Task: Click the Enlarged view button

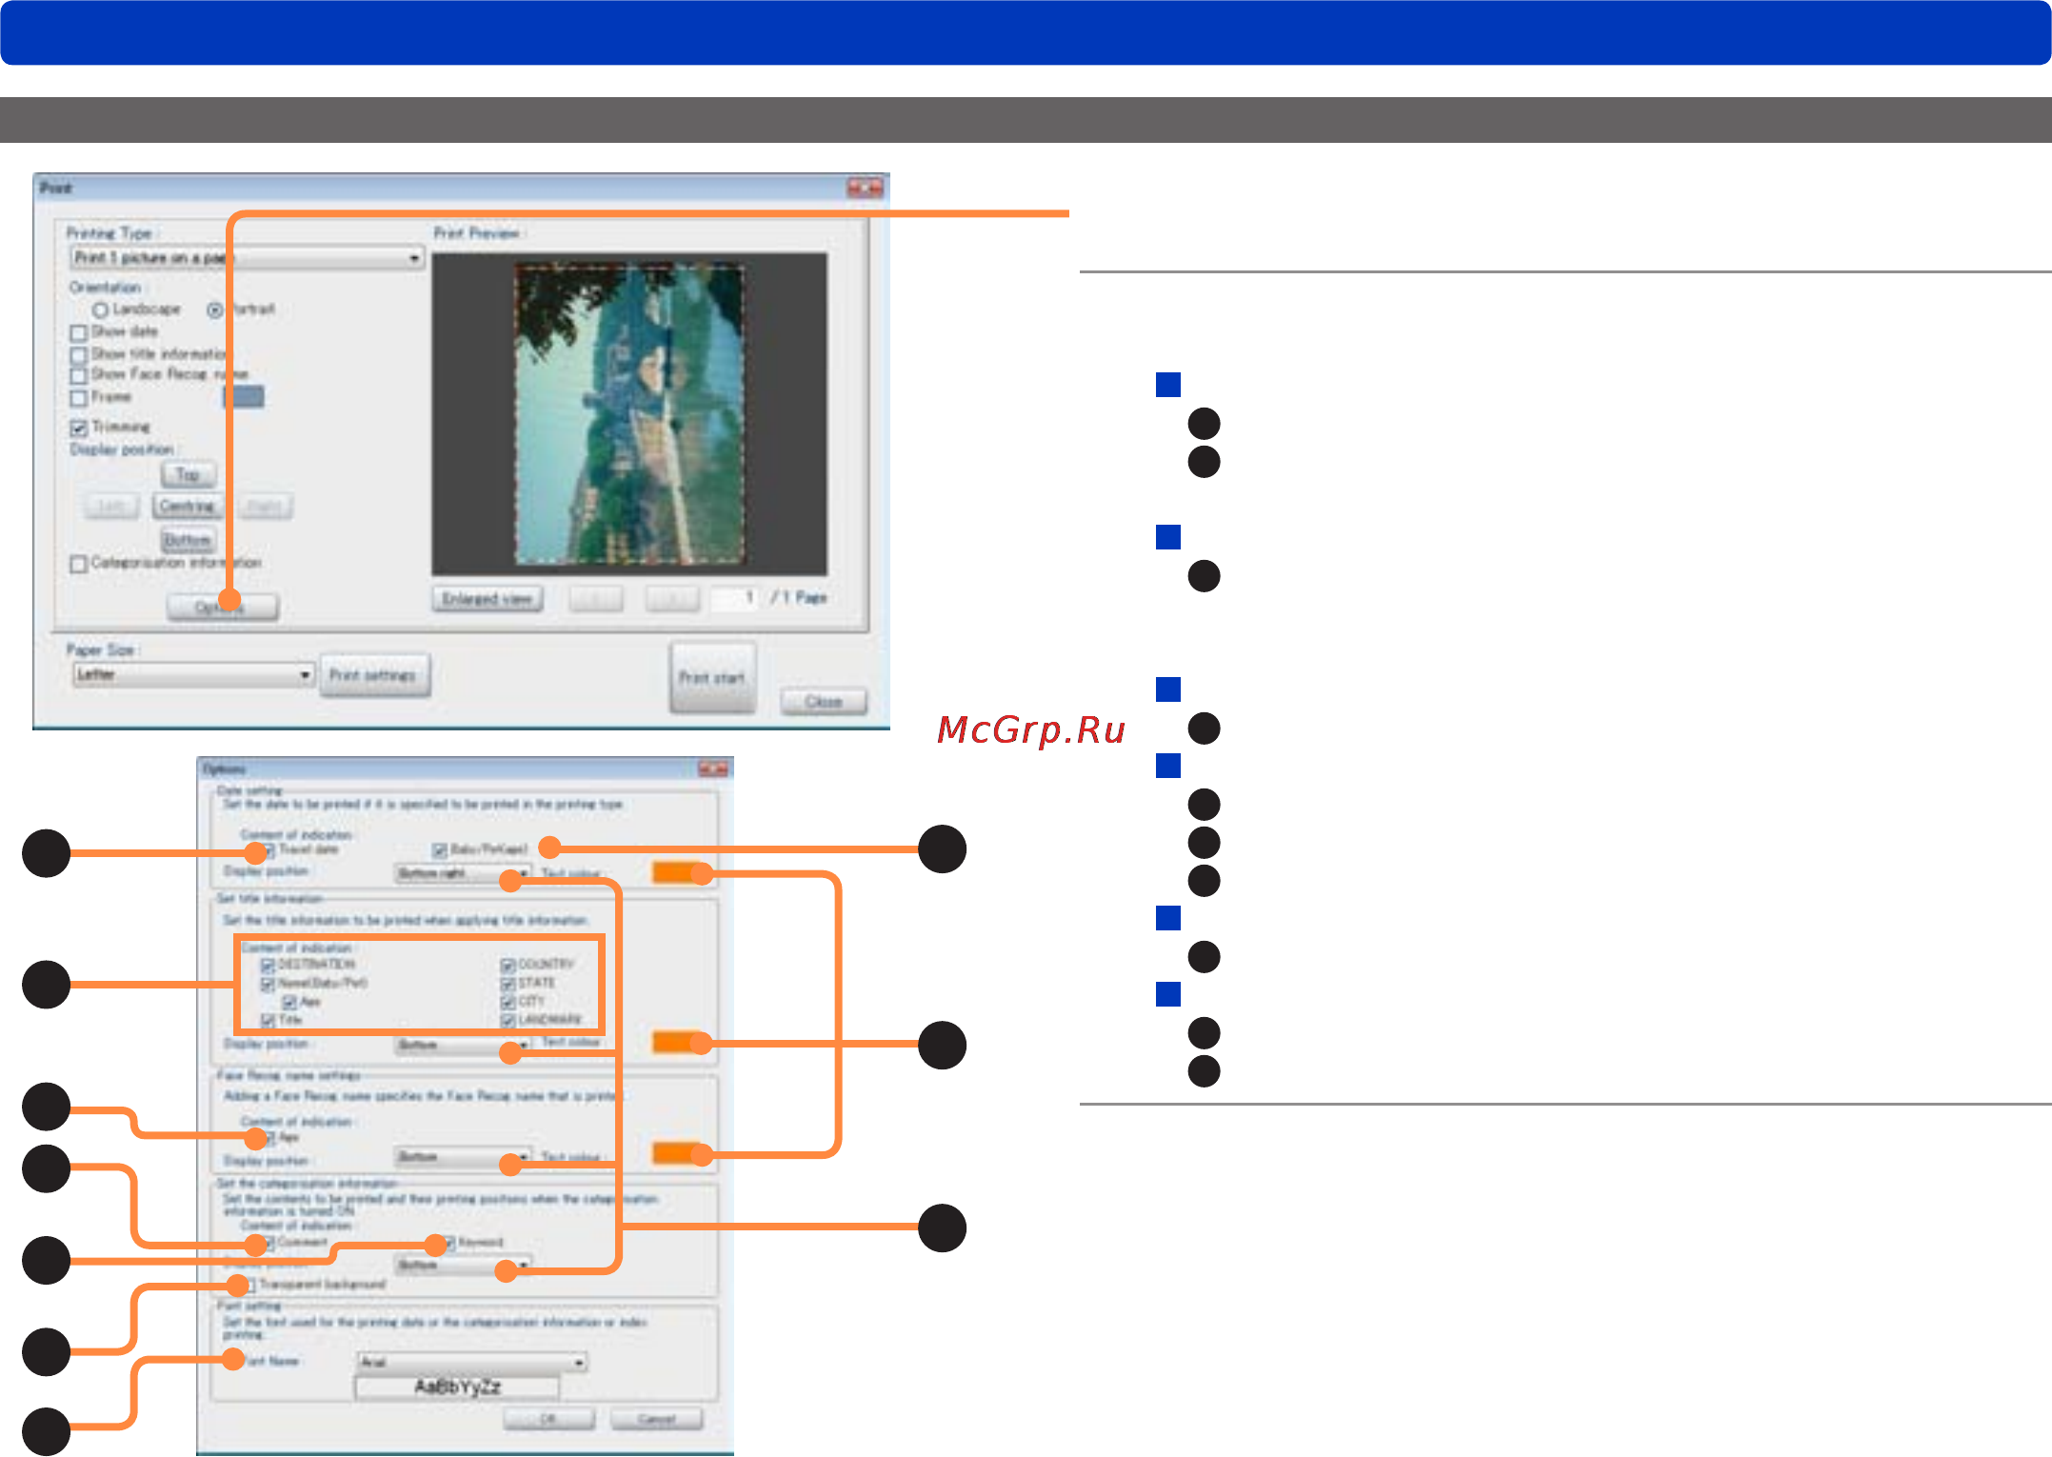Action: (487, 599)
